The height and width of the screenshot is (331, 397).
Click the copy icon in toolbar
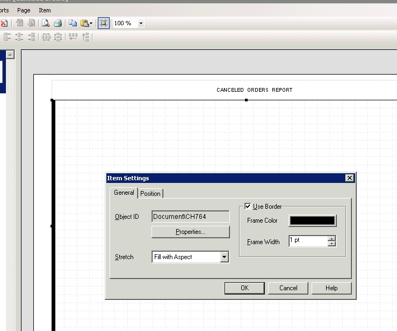click(73, 23)
